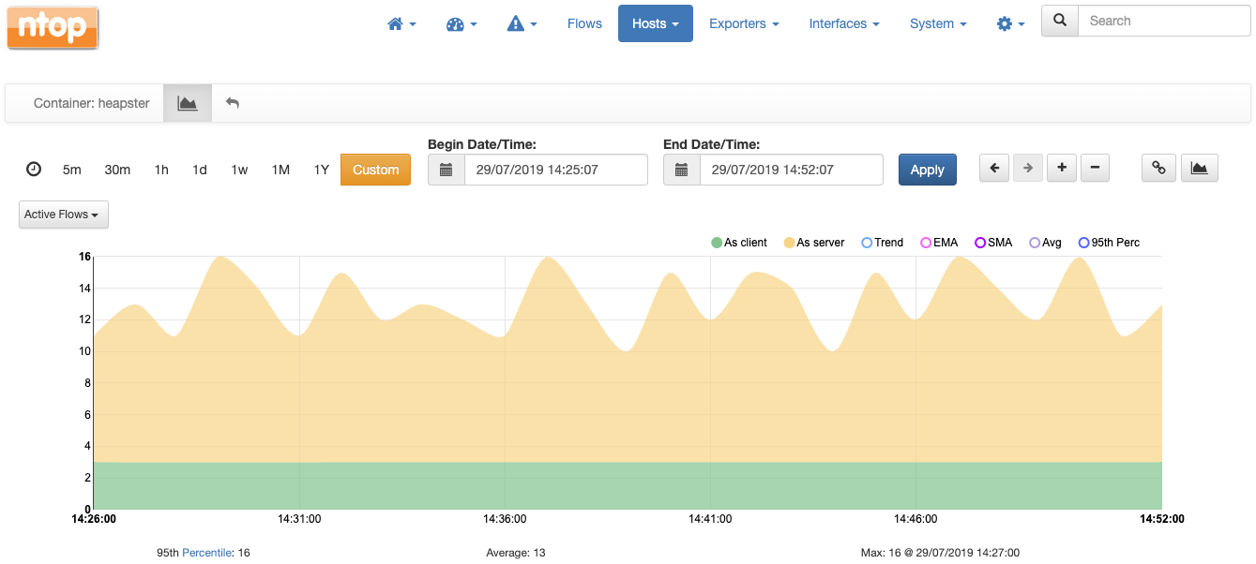Viewport: 1256px width, 564px height.
Task: Click the area chart icon button at right
Action: tap(1200, 168)
